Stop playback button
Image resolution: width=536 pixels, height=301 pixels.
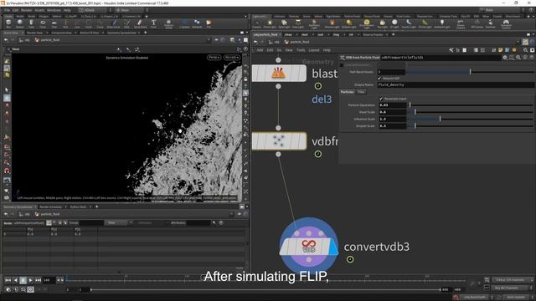click(23, 280)
